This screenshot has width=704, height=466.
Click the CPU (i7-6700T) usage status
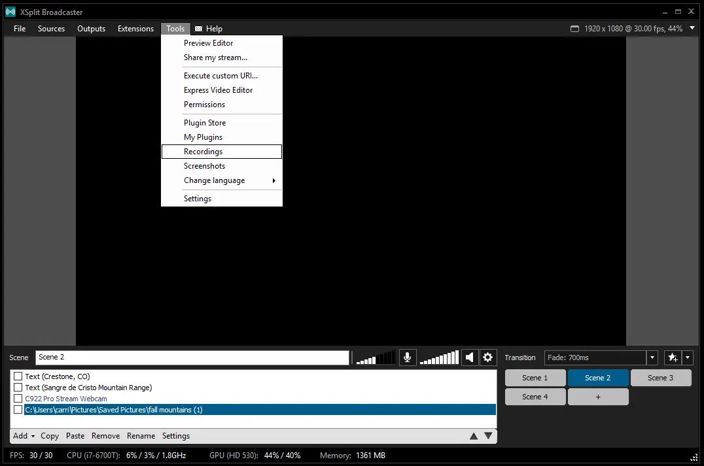pyautogui.click(x=126, y=456)
